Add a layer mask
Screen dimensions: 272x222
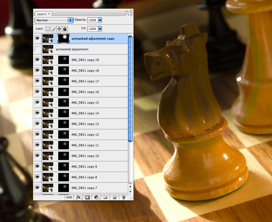coord(87,197)
